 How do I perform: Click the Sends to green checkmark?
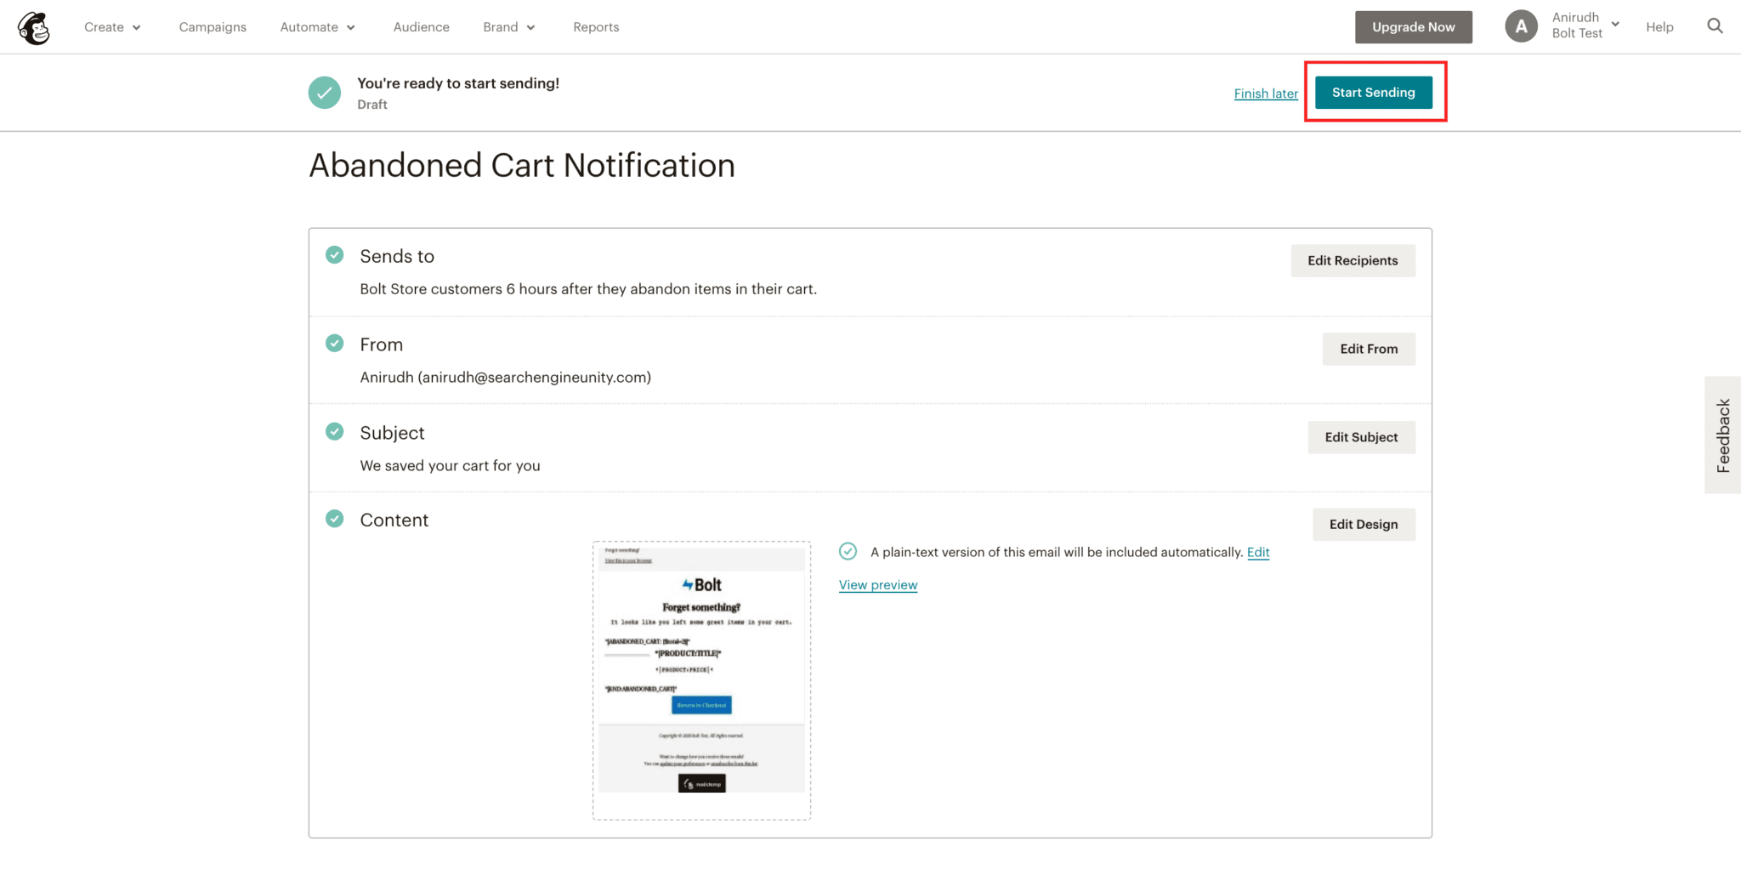click(335, 255)
